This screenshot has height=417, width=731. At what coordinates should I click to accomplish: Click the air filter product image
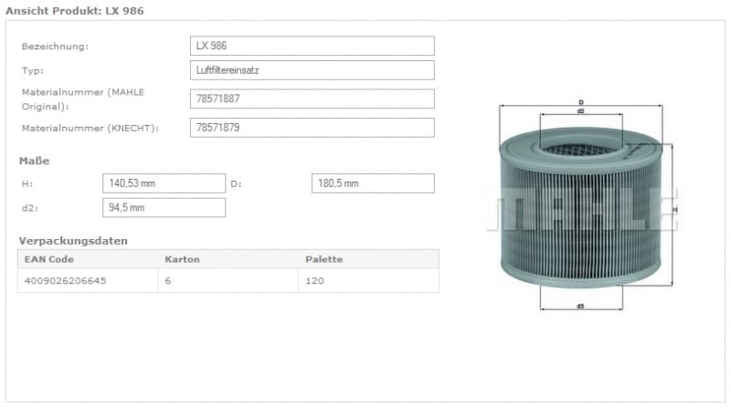pos(581,205)
